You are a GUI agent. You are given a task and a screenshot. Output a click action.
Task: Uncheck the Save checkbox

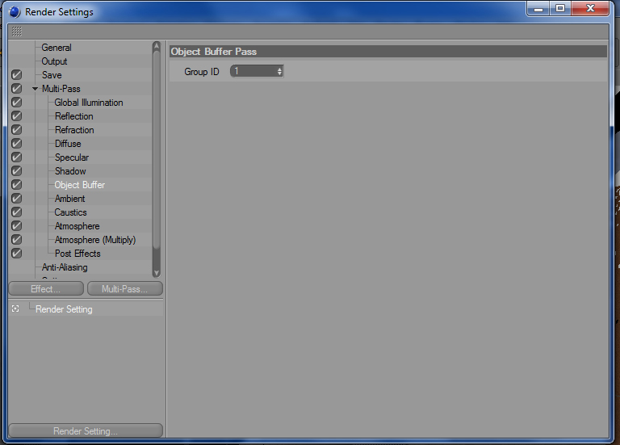click(17, 75)
